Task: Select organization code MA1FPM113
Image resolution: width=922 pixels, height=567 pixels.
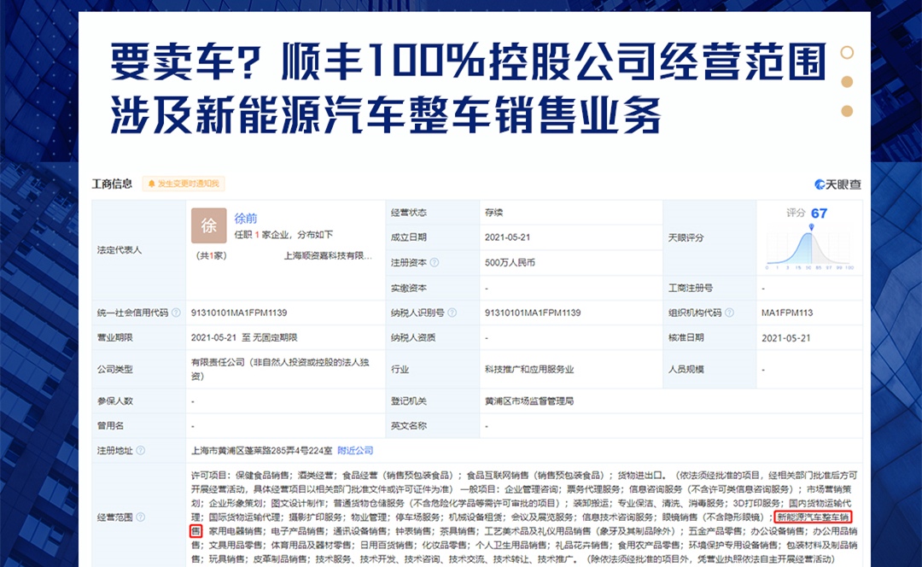Action: point(787,313)
